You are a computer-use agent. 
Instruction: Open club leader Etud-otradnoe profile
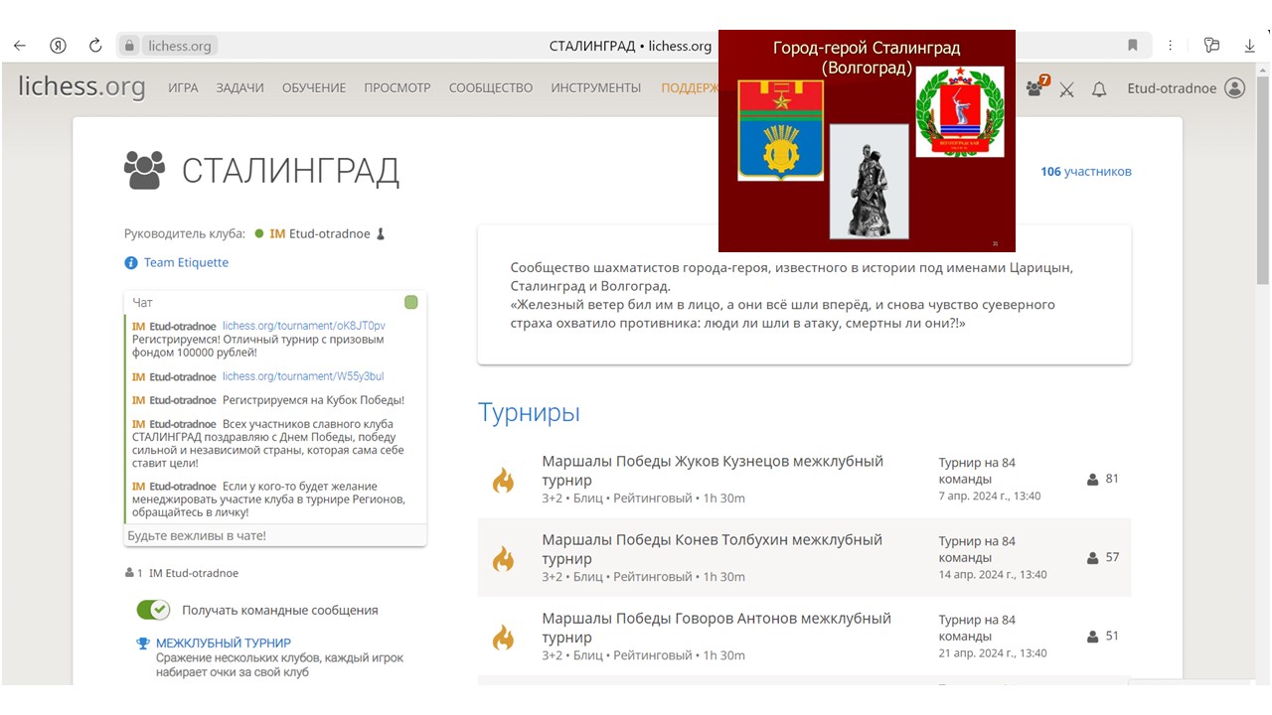(320, 234)
